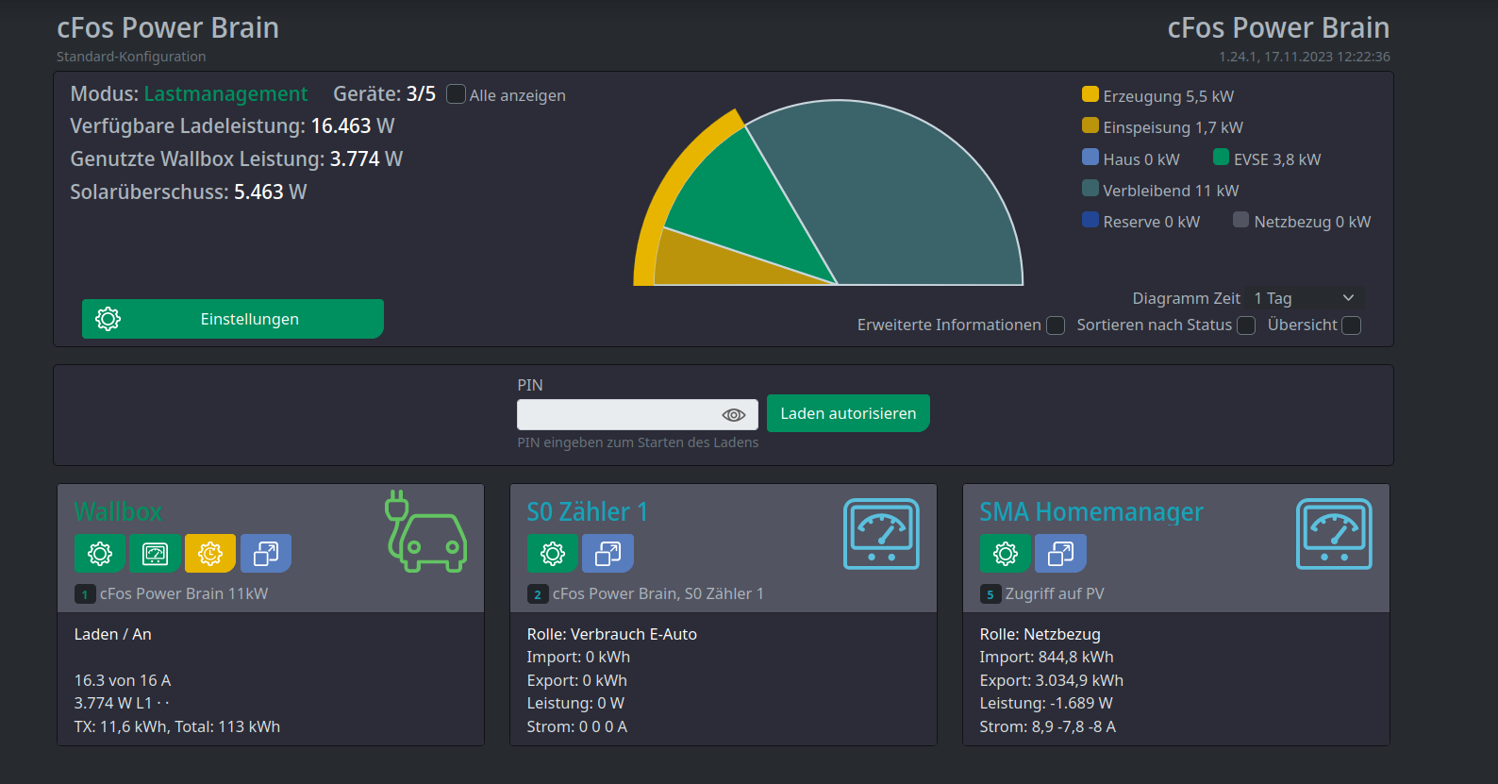Click Reserve legend swatch

tap(1090, 220)
